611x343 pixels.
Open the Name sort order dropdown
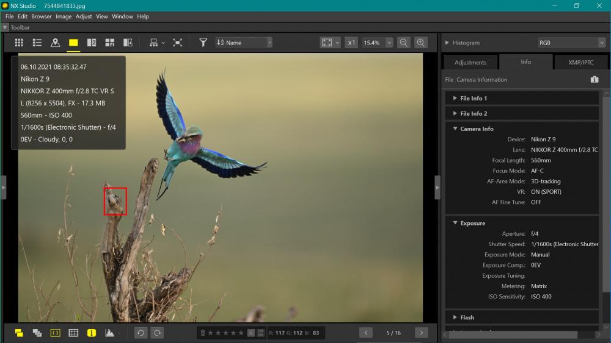pos(244,43)
